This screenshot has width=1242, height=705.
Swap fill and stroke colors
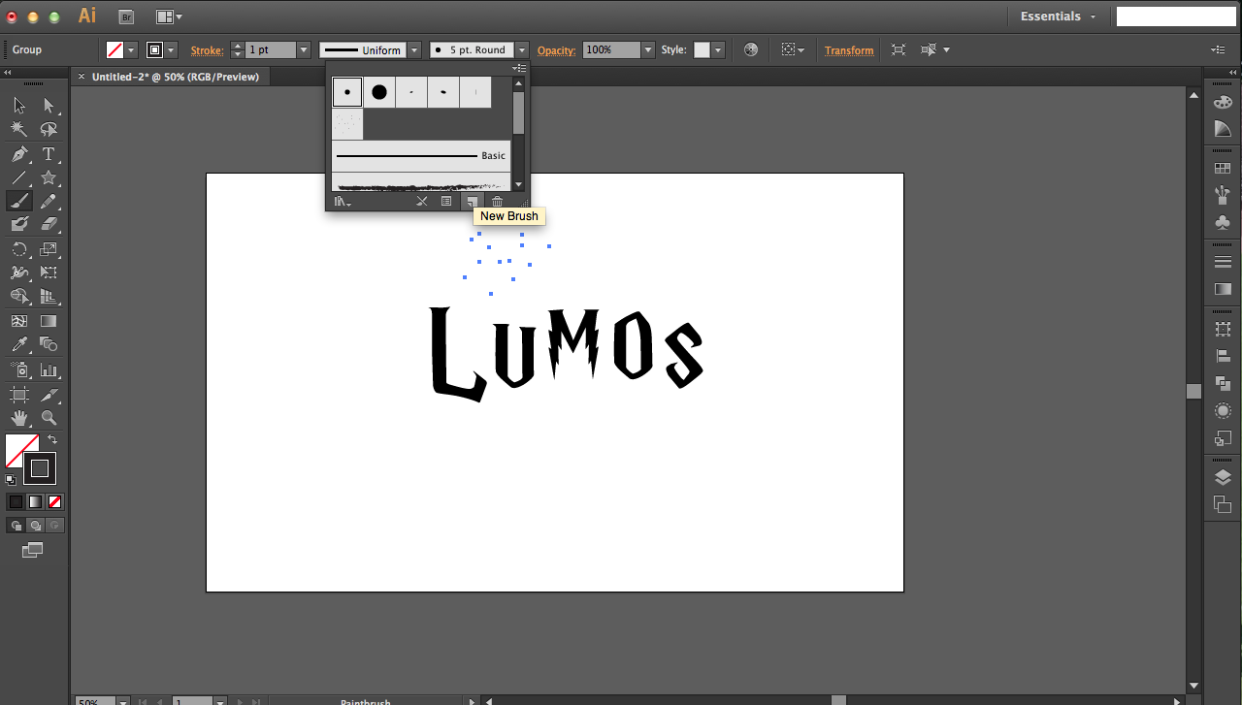(x=53, y=439)
